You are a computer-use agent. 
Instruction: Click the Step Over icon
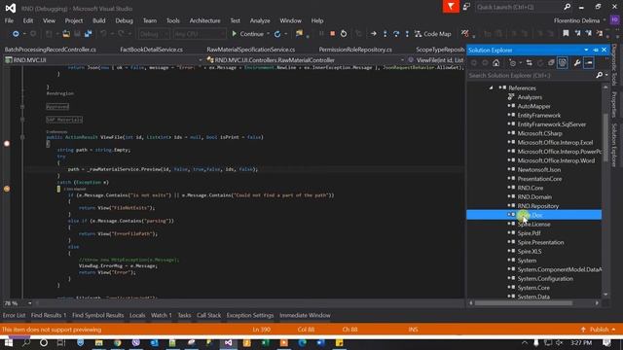[x=396, y=34]
